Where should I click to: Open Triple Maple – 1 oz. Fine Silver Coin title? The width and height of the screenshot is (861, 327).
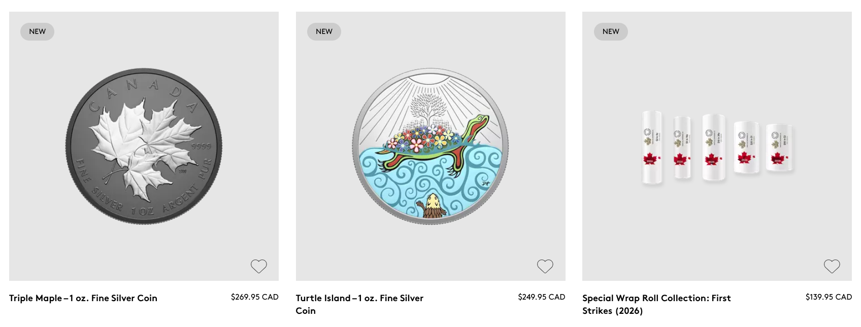pos(83,298)
